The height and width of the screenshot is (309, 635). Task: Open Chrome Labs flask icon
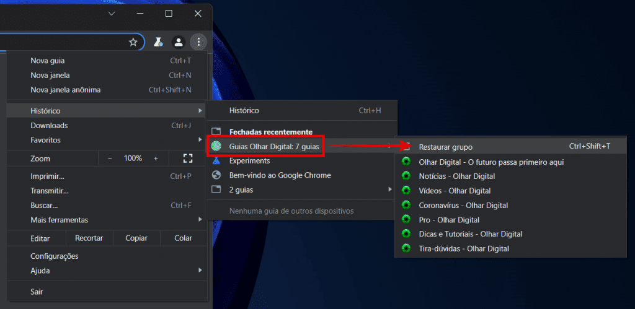coord(158,42)
